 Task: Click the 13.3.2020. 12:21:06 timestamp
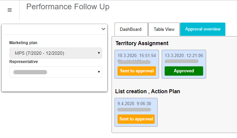tap(184, 55)
